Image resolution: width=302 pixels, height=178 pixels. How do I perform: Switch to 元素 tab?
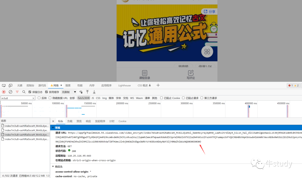(x=20, y=85)
